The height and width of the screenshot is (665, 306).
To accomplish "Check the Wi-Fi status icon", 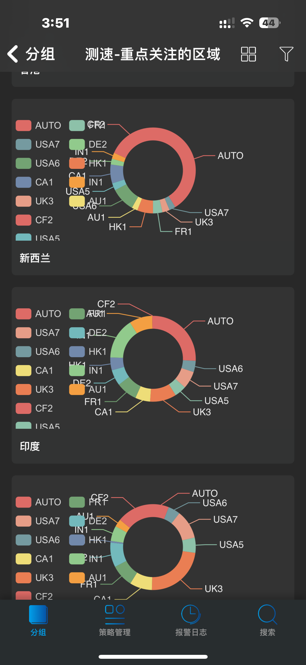I will click(247, 23).
